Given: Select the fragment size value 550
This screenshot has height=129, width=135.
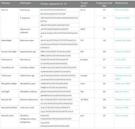Looking at the screenshot, I should pyautogui.click(x=104, y=108).
